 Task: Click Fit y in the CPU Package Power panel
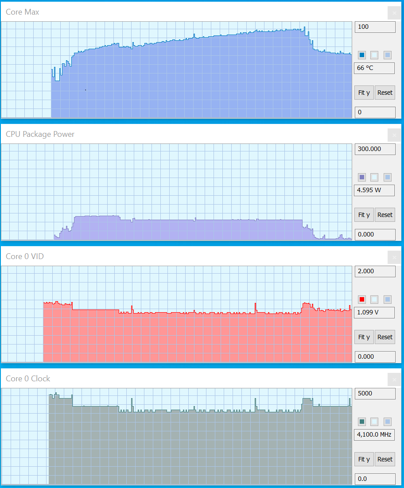coord(364,215)
